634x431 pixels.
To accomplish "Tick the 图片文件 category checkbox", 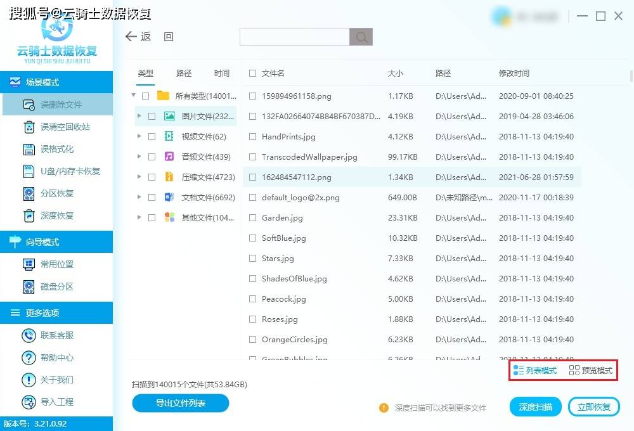I will coord(152,117).
